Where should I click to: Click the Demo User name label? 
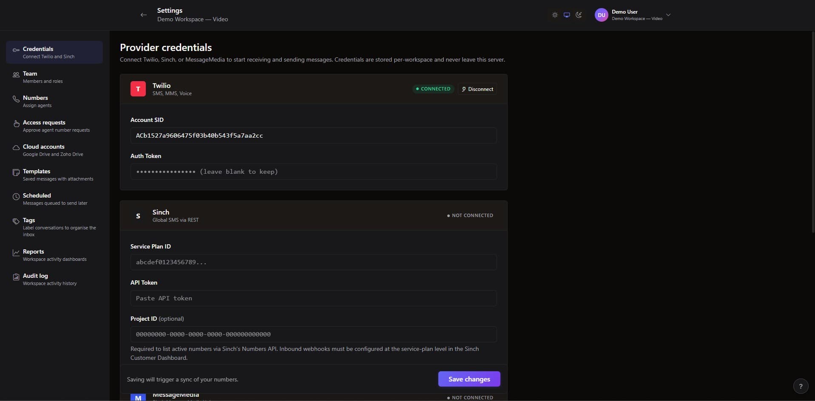point(625,12)
